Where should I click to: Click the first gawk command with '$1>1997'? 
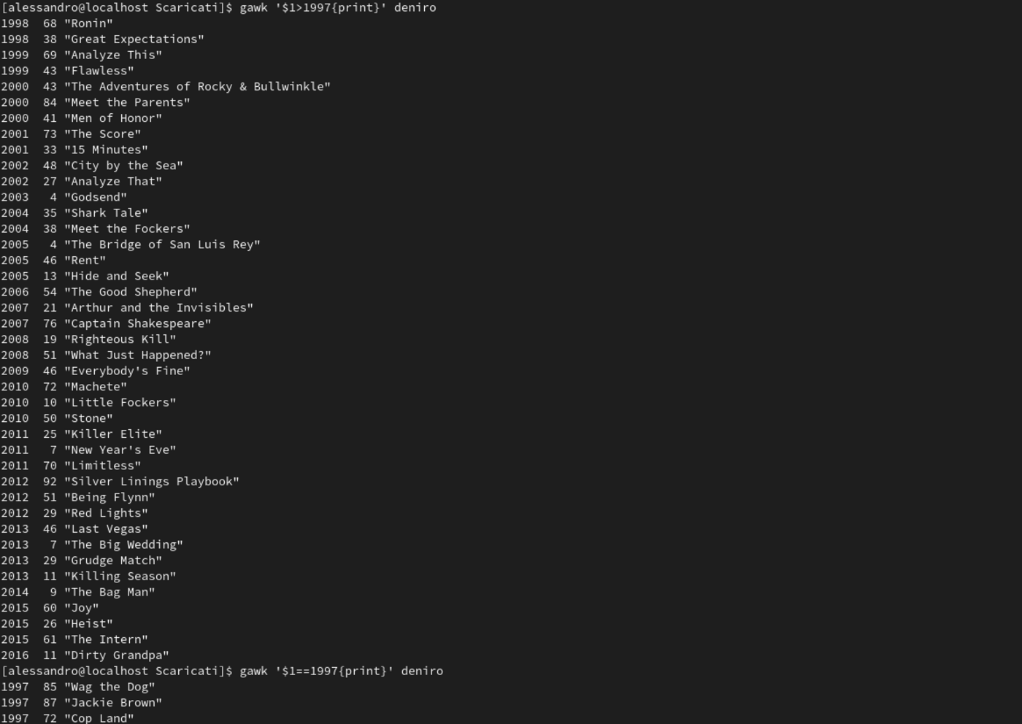click(337, 7)
